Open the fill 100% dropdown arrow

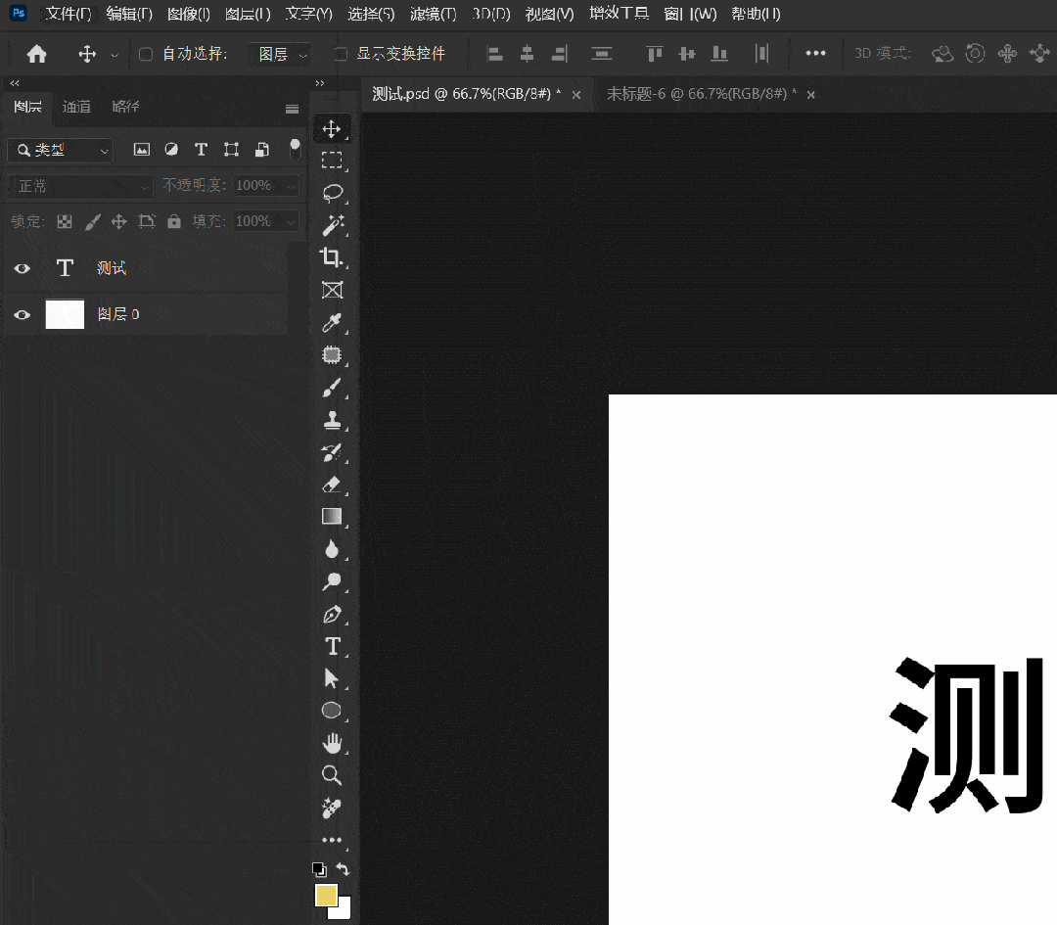[292, 222]
